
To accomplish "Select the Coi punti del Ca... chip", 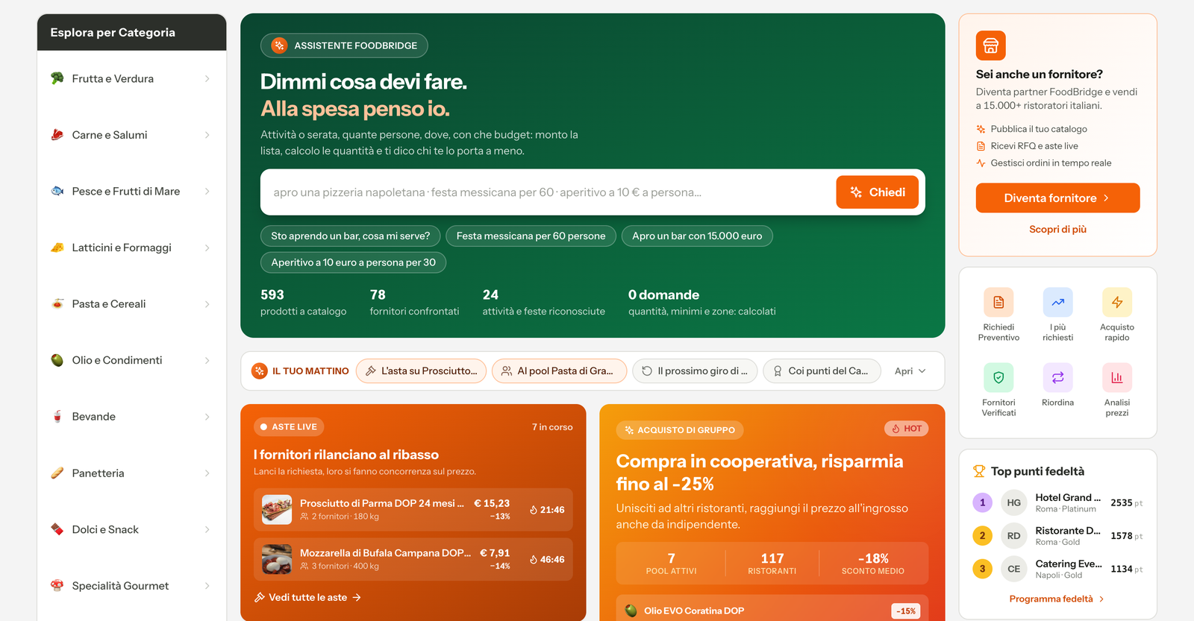I will (x=822, y=371).
